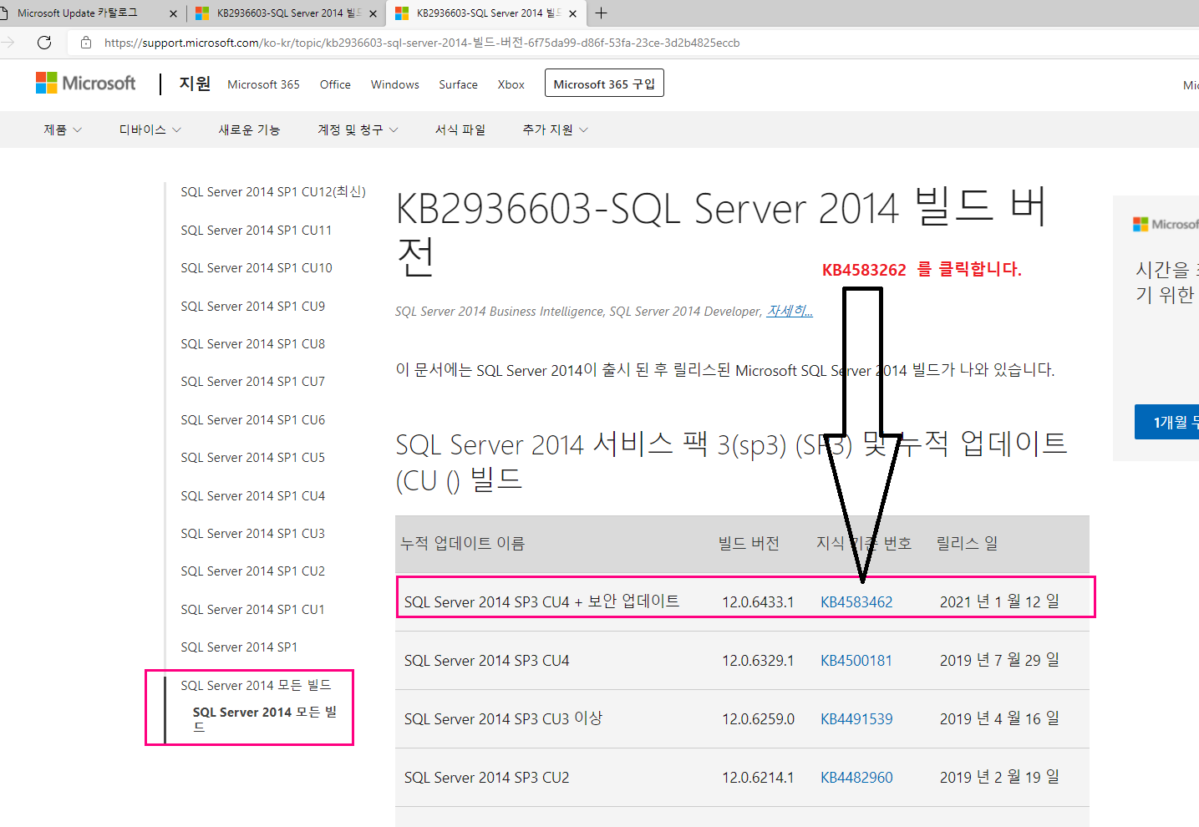Open SQL Server 2014 모든 빌드 sidebar section
The width and height of the screenshot is (1199, 827).
256,685
